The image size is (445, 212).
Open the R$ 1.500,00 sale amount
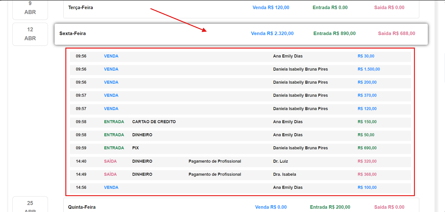click(369, 69)
